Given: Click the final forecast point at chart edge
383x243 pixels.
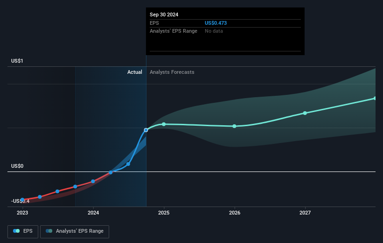Looking at the screenshot, I should [375, 98].
